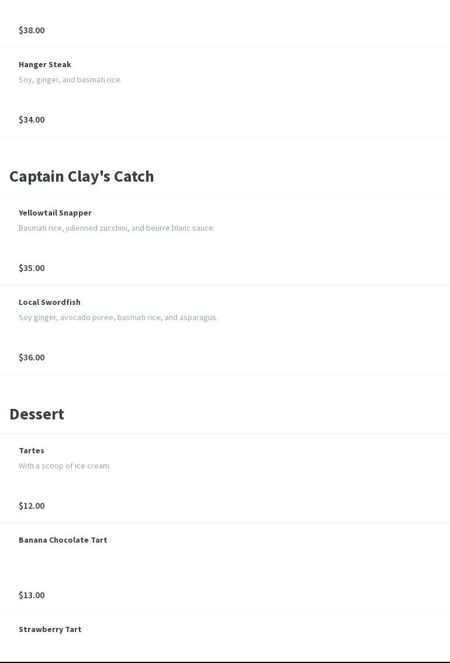
Task: Select the $13.00 price
Action: tap(32, 595)
